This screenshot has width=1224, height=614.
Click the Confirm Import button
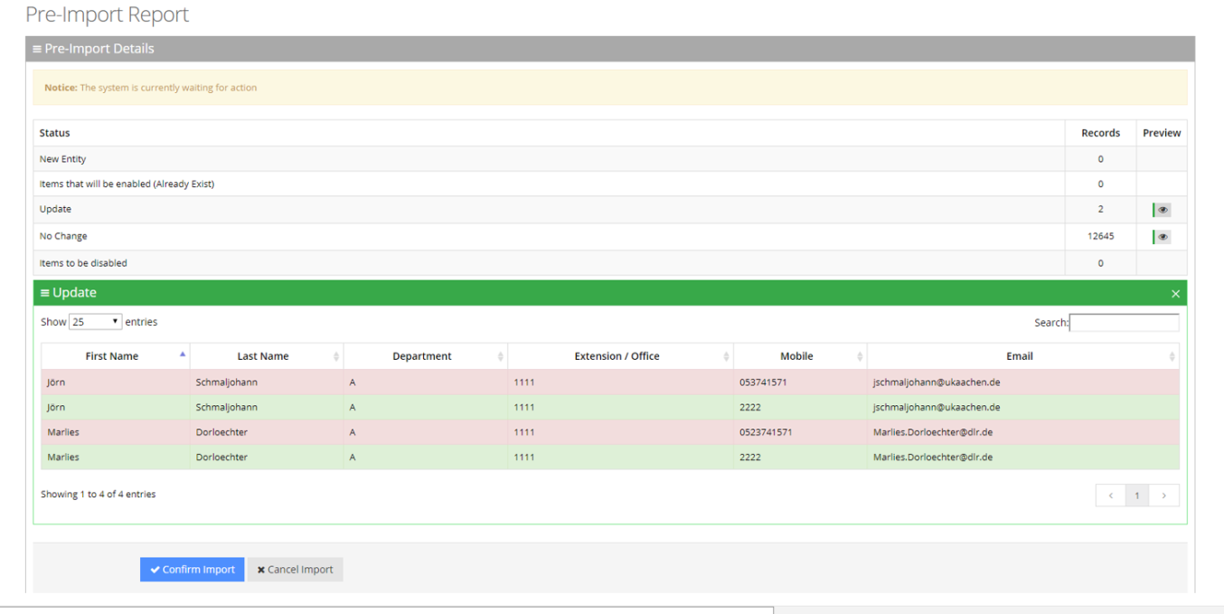pos(192,570)
